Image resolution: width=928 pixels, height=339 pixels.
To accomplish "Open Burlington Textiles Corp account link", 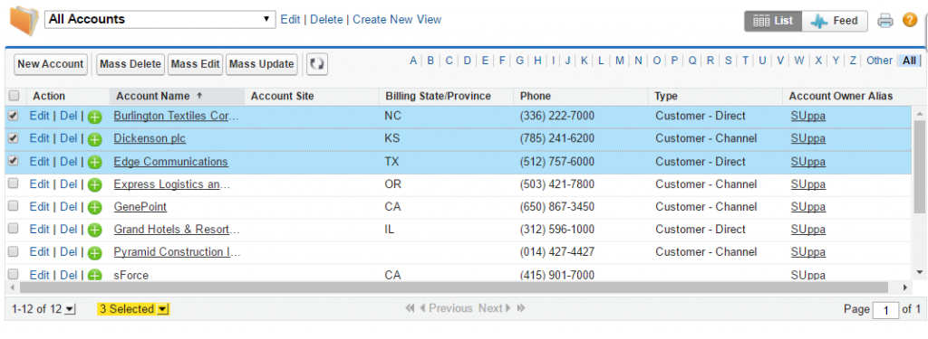I will 177,116.
